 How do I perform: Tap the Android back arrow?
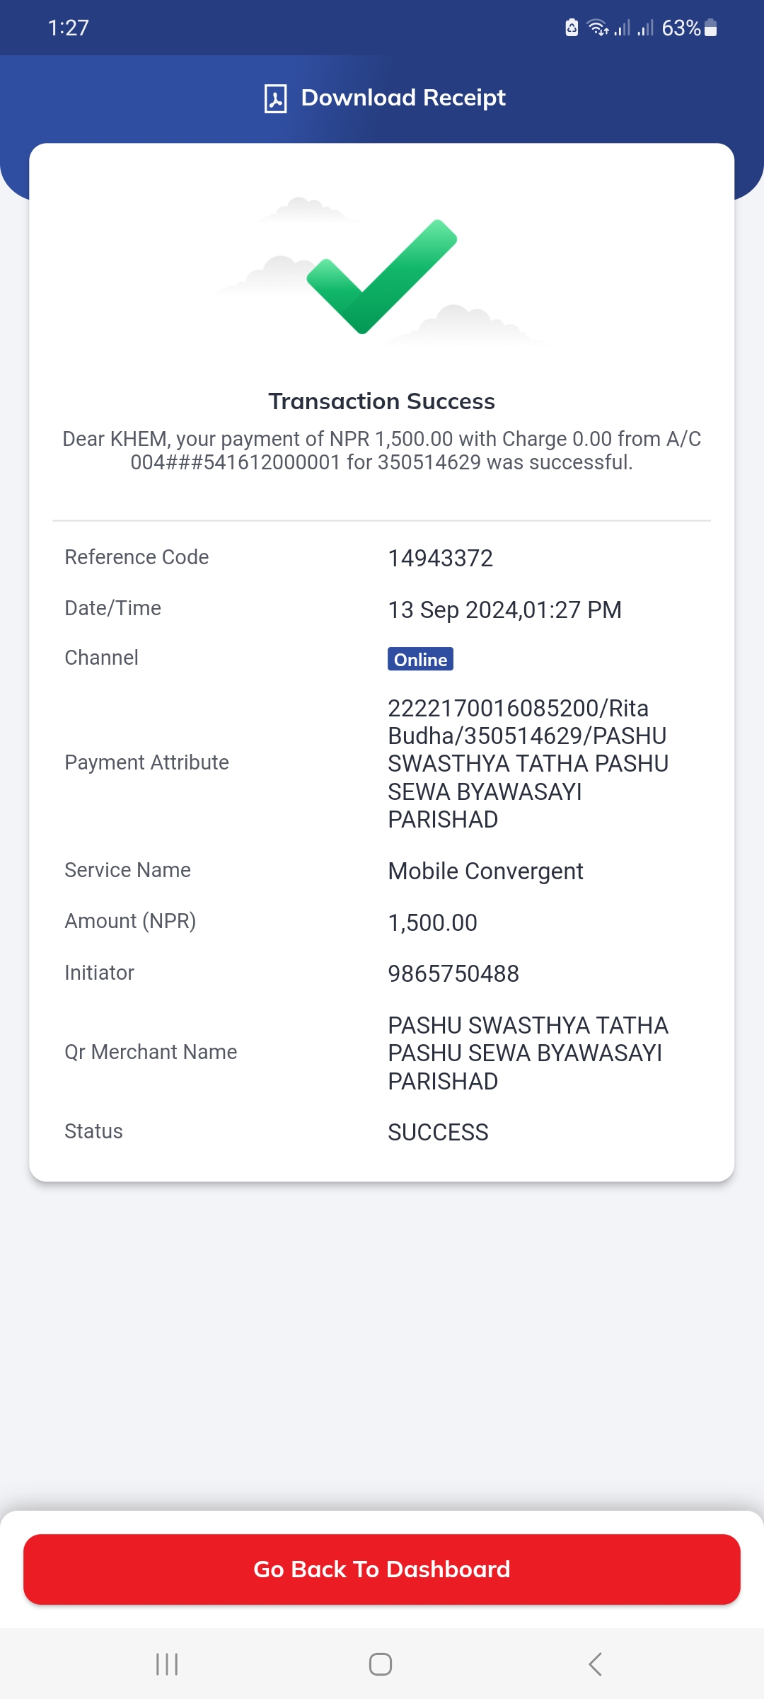[x=596, y=1664]
